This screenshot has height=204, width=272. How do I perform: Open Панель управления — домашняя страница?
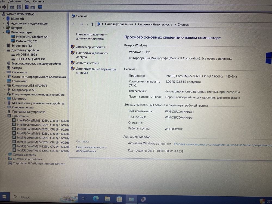click(92, 36)
